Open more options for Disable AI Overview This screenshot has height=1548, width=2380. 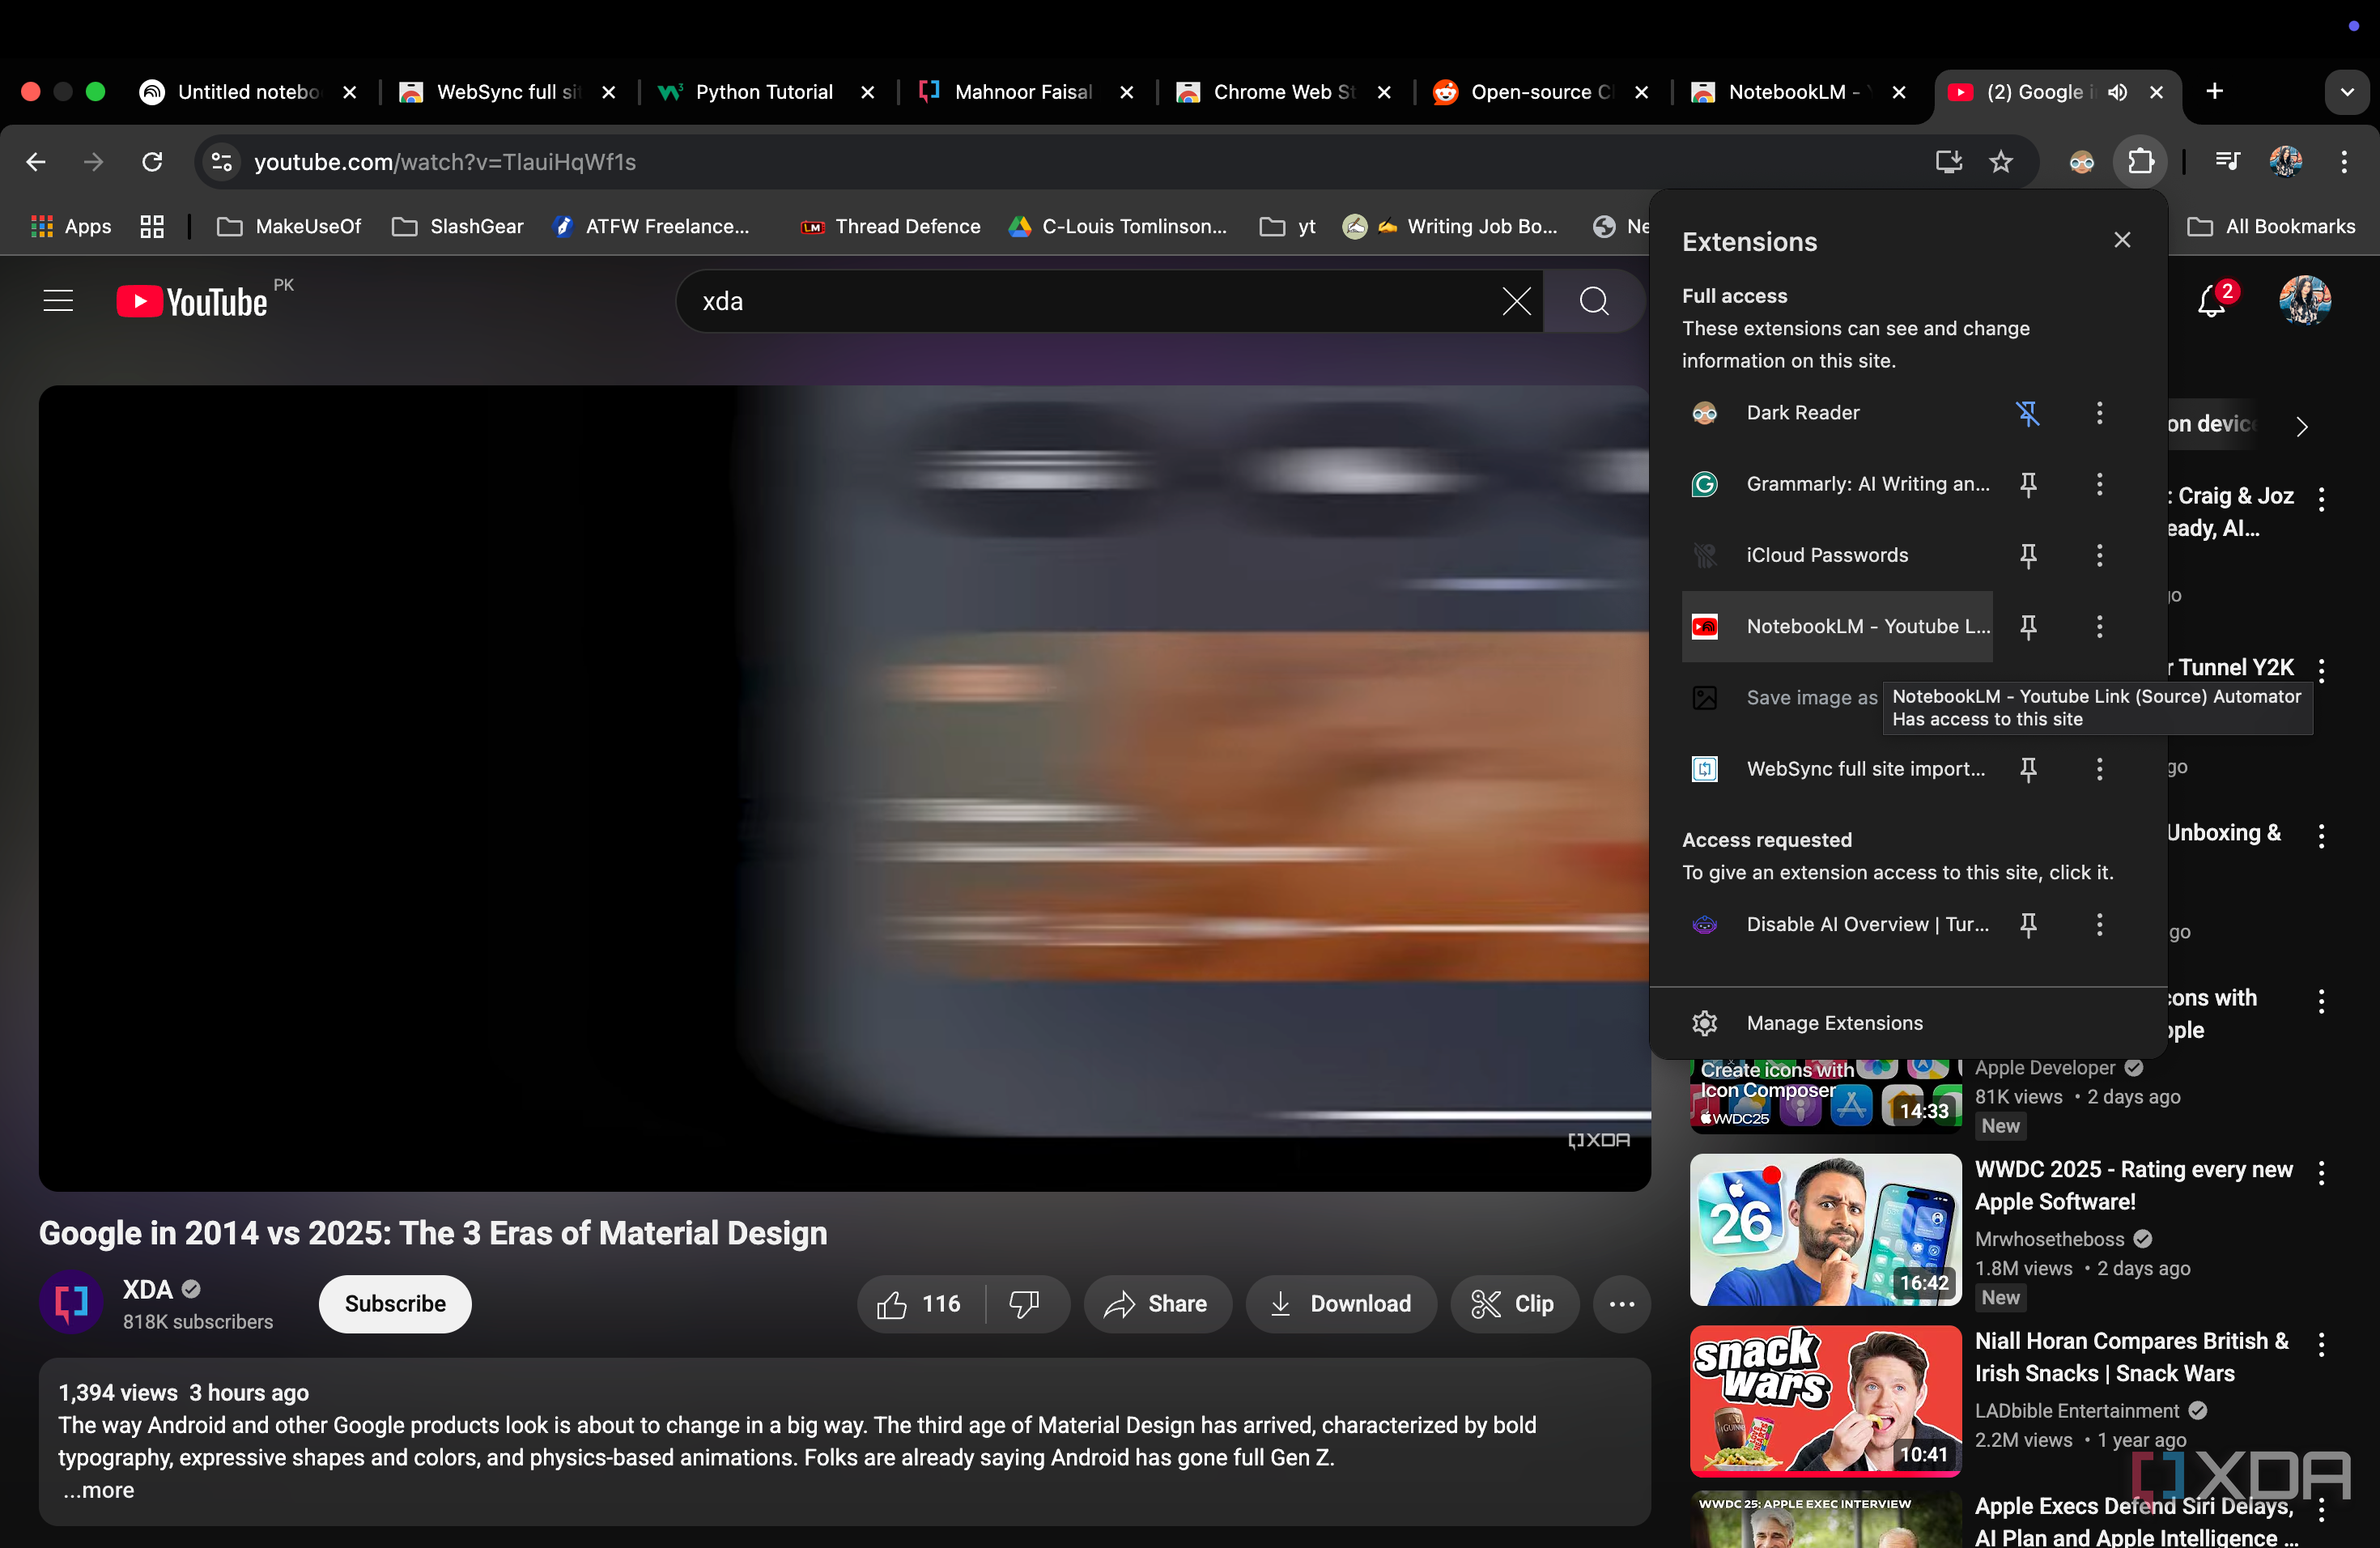[2099, 925]
